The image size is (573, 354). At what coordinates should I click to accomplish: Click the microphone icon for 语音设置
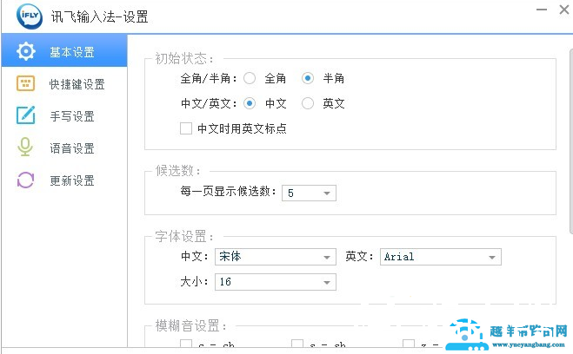tap(25, 147)
